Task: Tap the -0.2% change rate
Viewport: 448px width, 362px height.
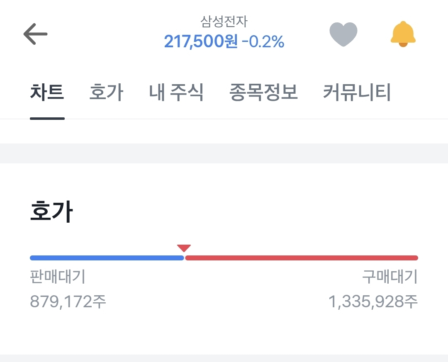Action: point(263,41)
